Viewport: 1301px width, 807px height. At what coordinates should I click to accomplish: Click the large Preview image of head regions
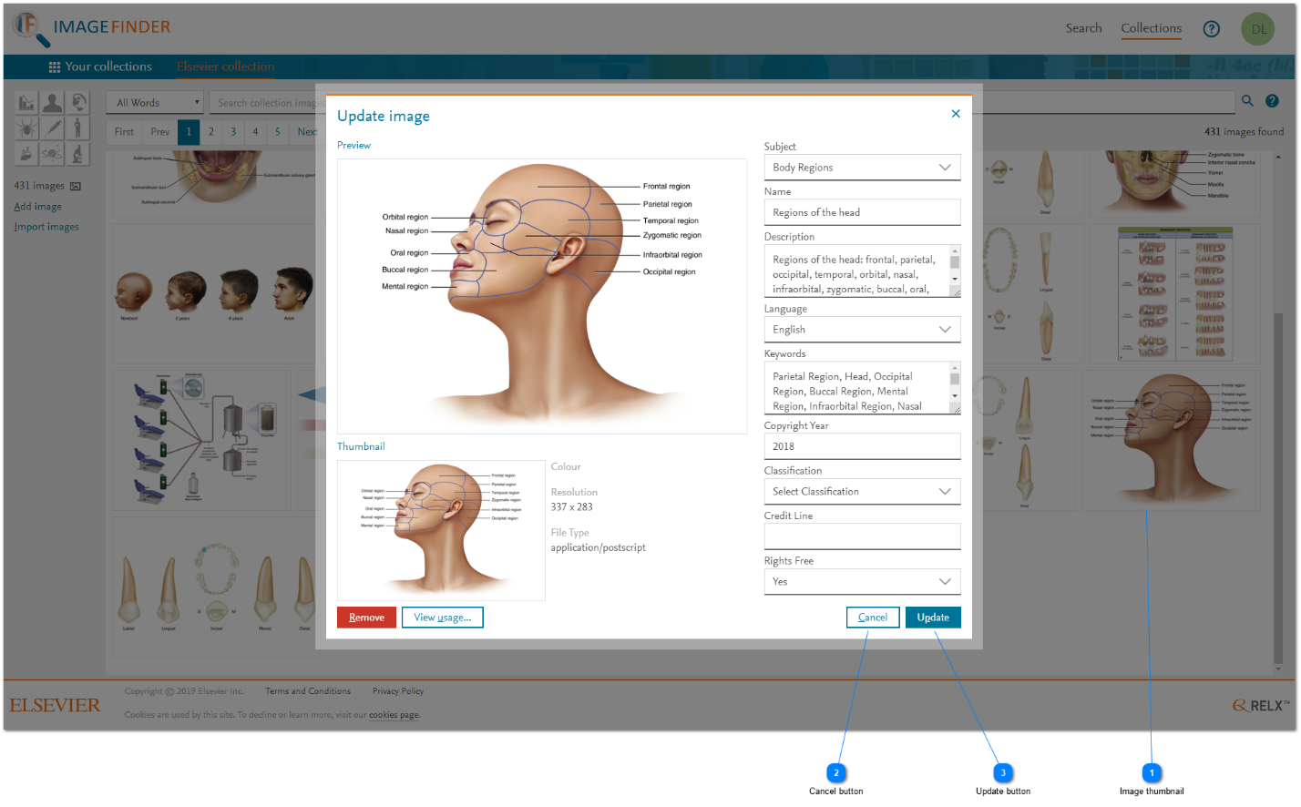pyautogui.click(x=542, y=297)
